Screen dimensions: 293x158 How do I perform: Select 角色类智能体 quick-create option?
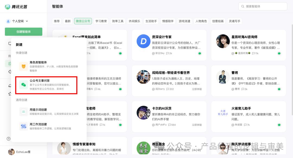tap(49, 66)
